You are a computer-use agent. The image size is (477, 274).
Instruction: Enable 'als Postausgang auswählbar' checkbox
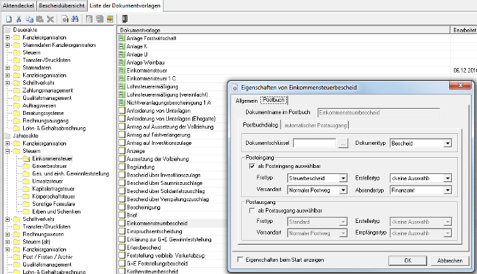coord(252,210)
